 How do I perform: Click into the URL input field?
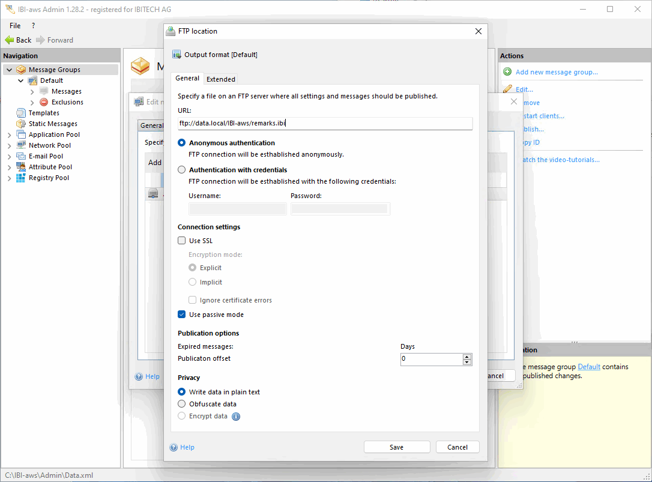tap(325, 123)
